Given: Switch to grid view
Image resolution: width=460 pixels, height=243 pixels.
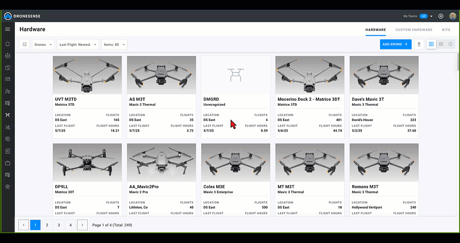Looking at the screenshot, I should pyautogui.click(x=431, y=44).
